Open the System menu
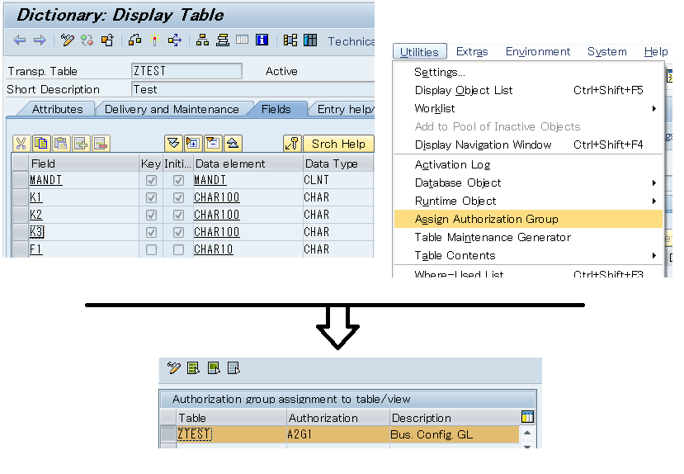684x474 pixels. click(x=606, y=51)
